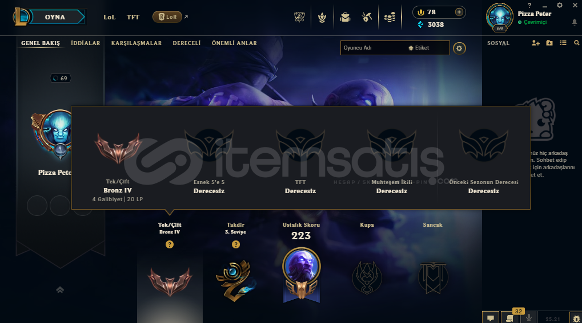Launch LoR from the top bar button

tap(167, 17)
